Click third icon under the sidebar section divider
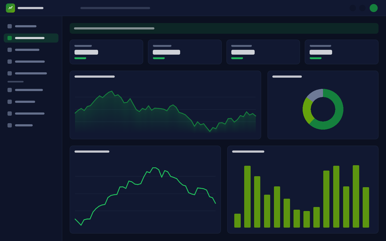 pos(10,114)
